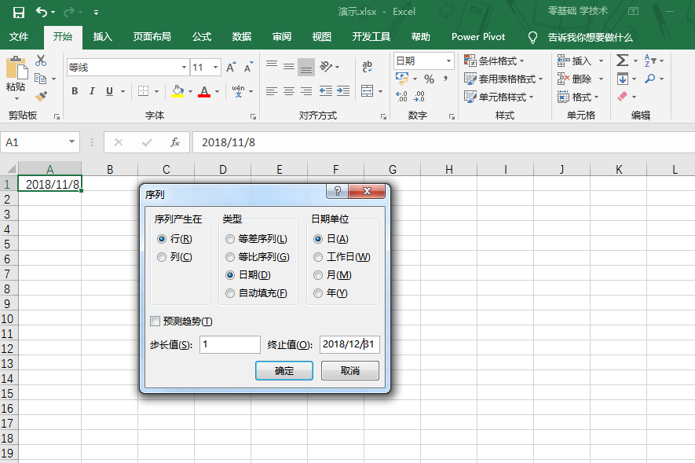Image resolution: width=695 pixels, height=463 pixels.
Task: Select cell A1 containing 2018/11/8
Action: pos(49,184)
